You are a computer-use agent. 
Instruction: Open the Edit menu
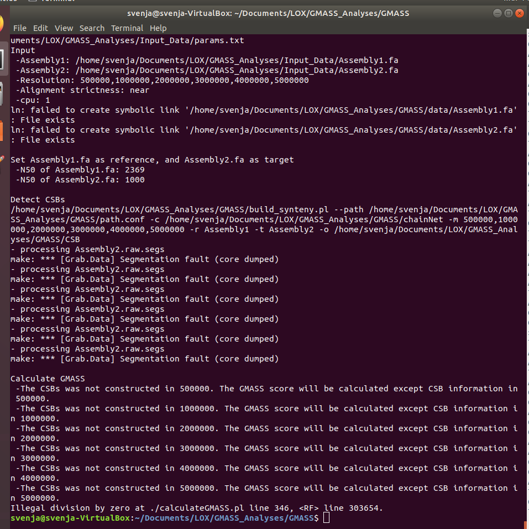point(40,28)
